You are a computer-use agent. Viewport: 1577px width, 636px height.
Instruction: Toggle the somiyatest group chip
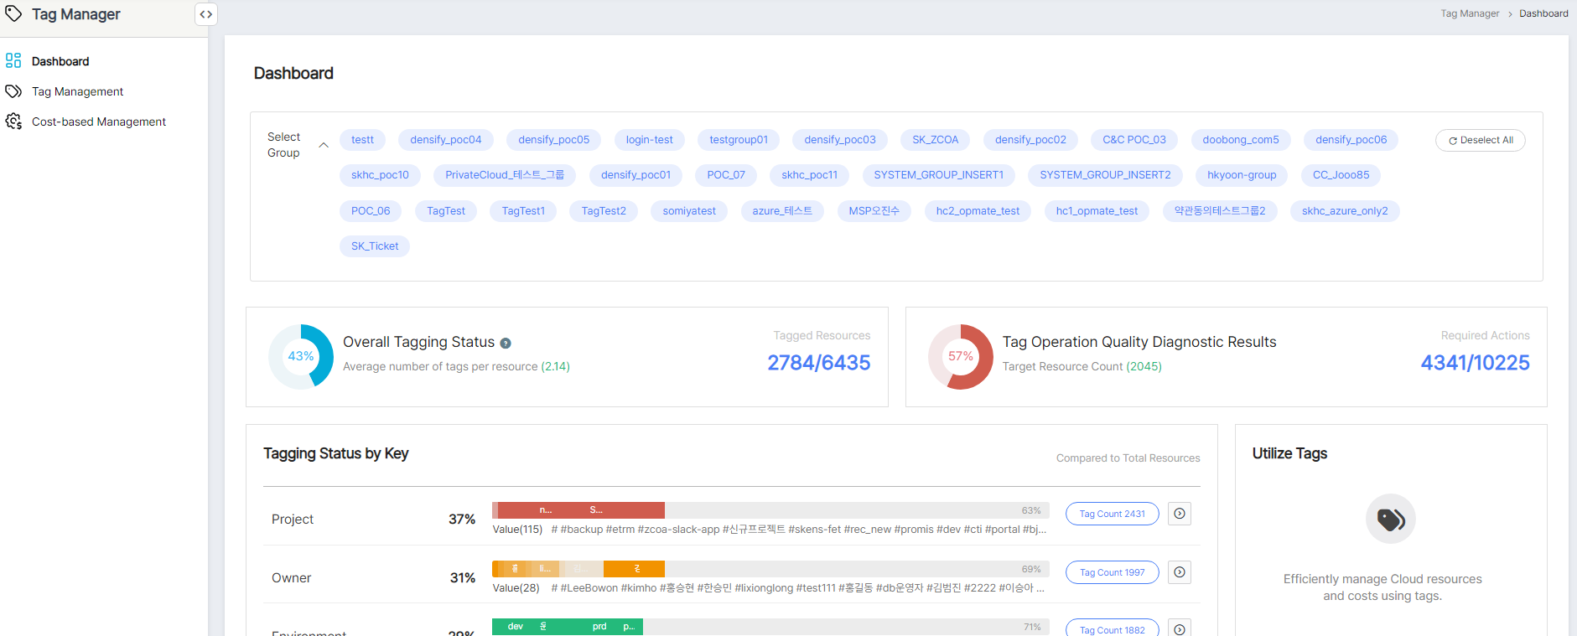689,211
